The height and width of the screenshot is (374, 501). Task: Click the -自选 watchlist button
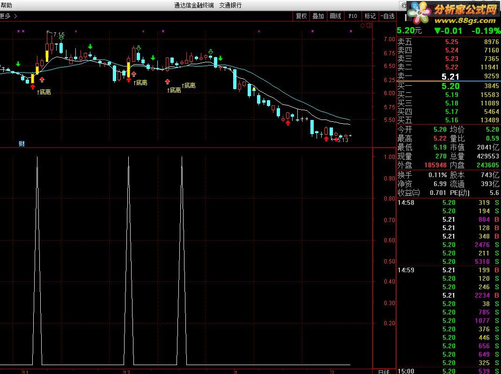coord(388,16)
